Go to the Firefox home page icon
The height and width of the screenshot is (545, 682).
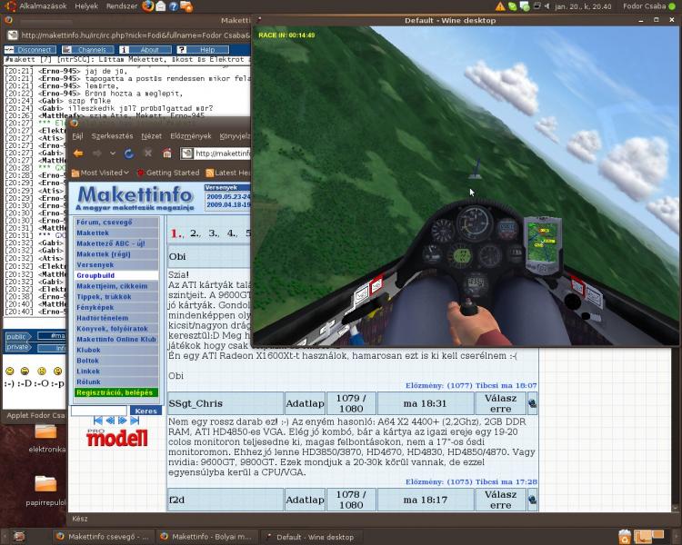(x=166, y=154)
